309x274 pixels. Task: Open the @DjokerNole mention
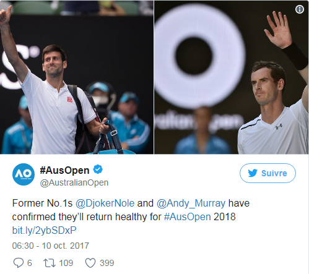[x=105, y=203]
